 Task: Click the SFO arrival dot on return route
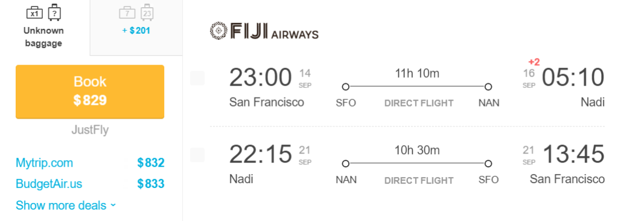point(488,164)
